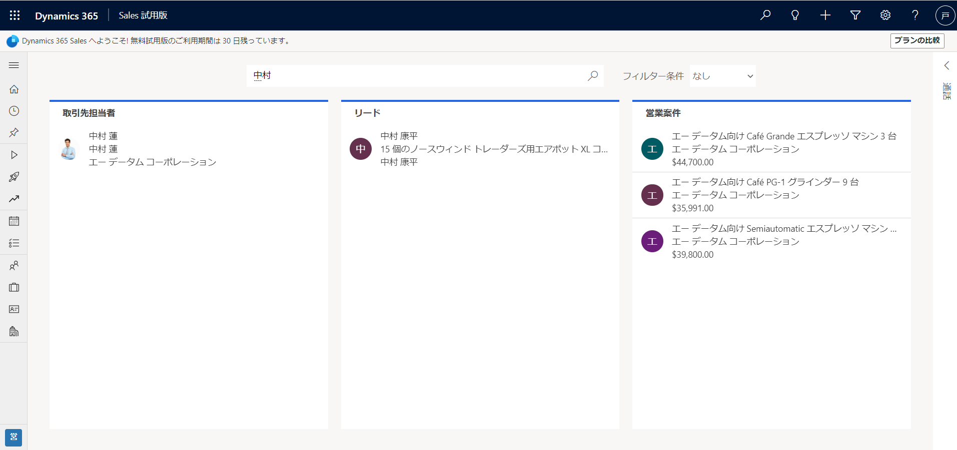The image size is (957, 450).
Task: Click the rocket sidebar icon
Action: coord(14,177)
